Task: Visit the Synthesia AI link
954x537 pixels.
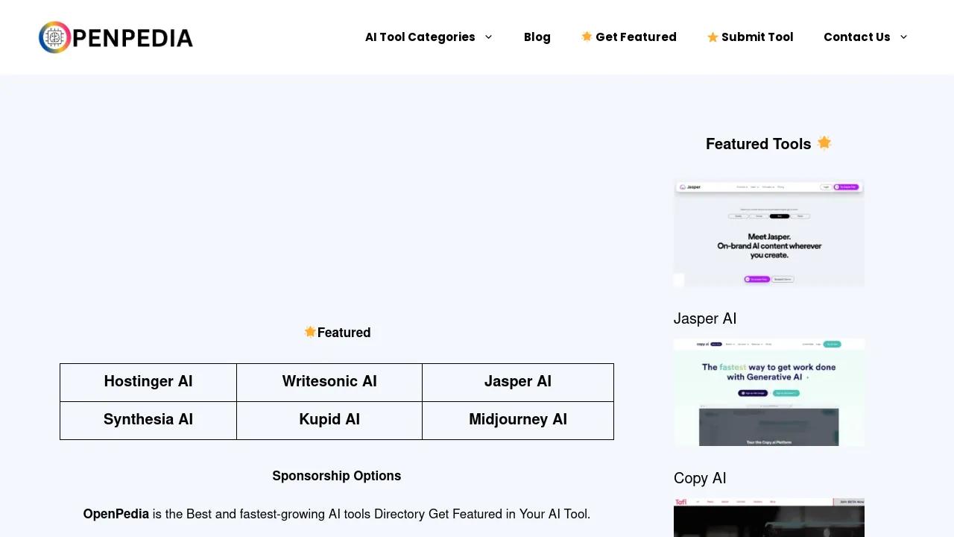Action: tap(148, 420)
